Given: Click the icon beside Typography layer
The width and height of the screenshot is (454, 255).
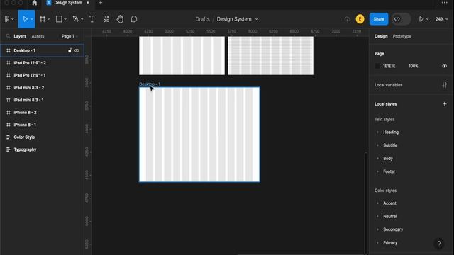Looking at the screenshot, I should click(x=9, y=149).
